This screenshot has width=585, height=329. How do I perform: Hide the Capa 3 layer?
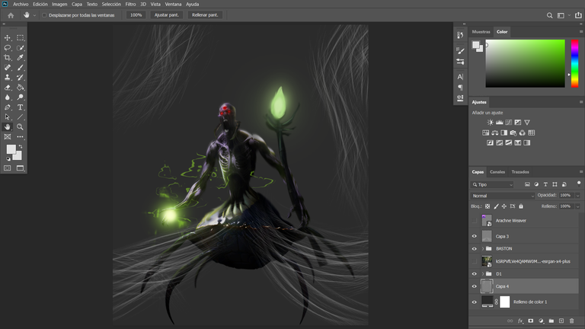tap(475, 236)
